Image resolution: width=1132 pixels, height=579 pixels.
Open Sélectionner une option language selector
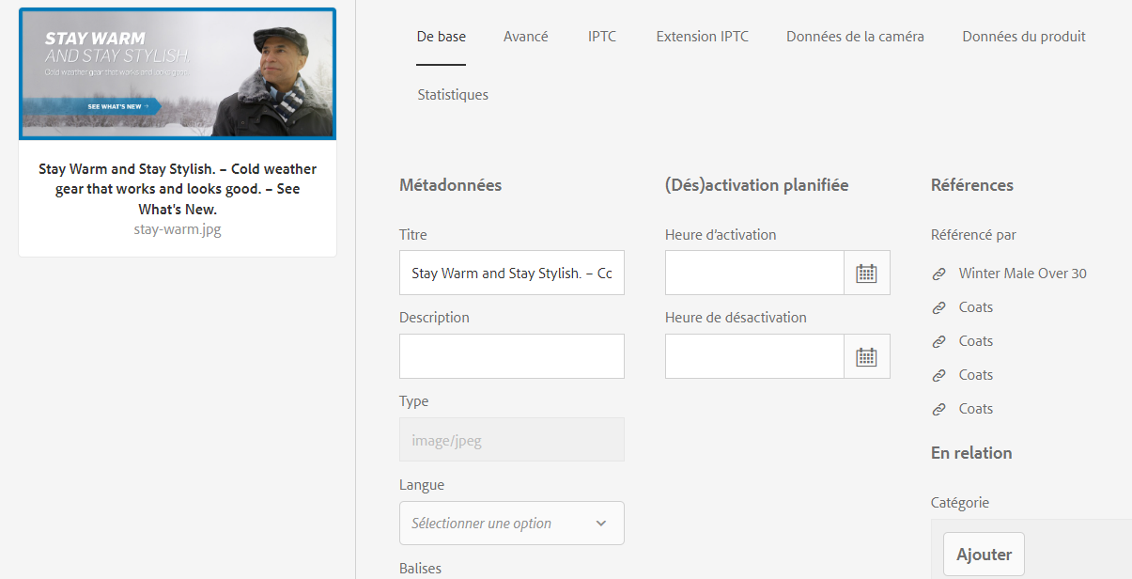pyautogui.click(x=512, y=523)
